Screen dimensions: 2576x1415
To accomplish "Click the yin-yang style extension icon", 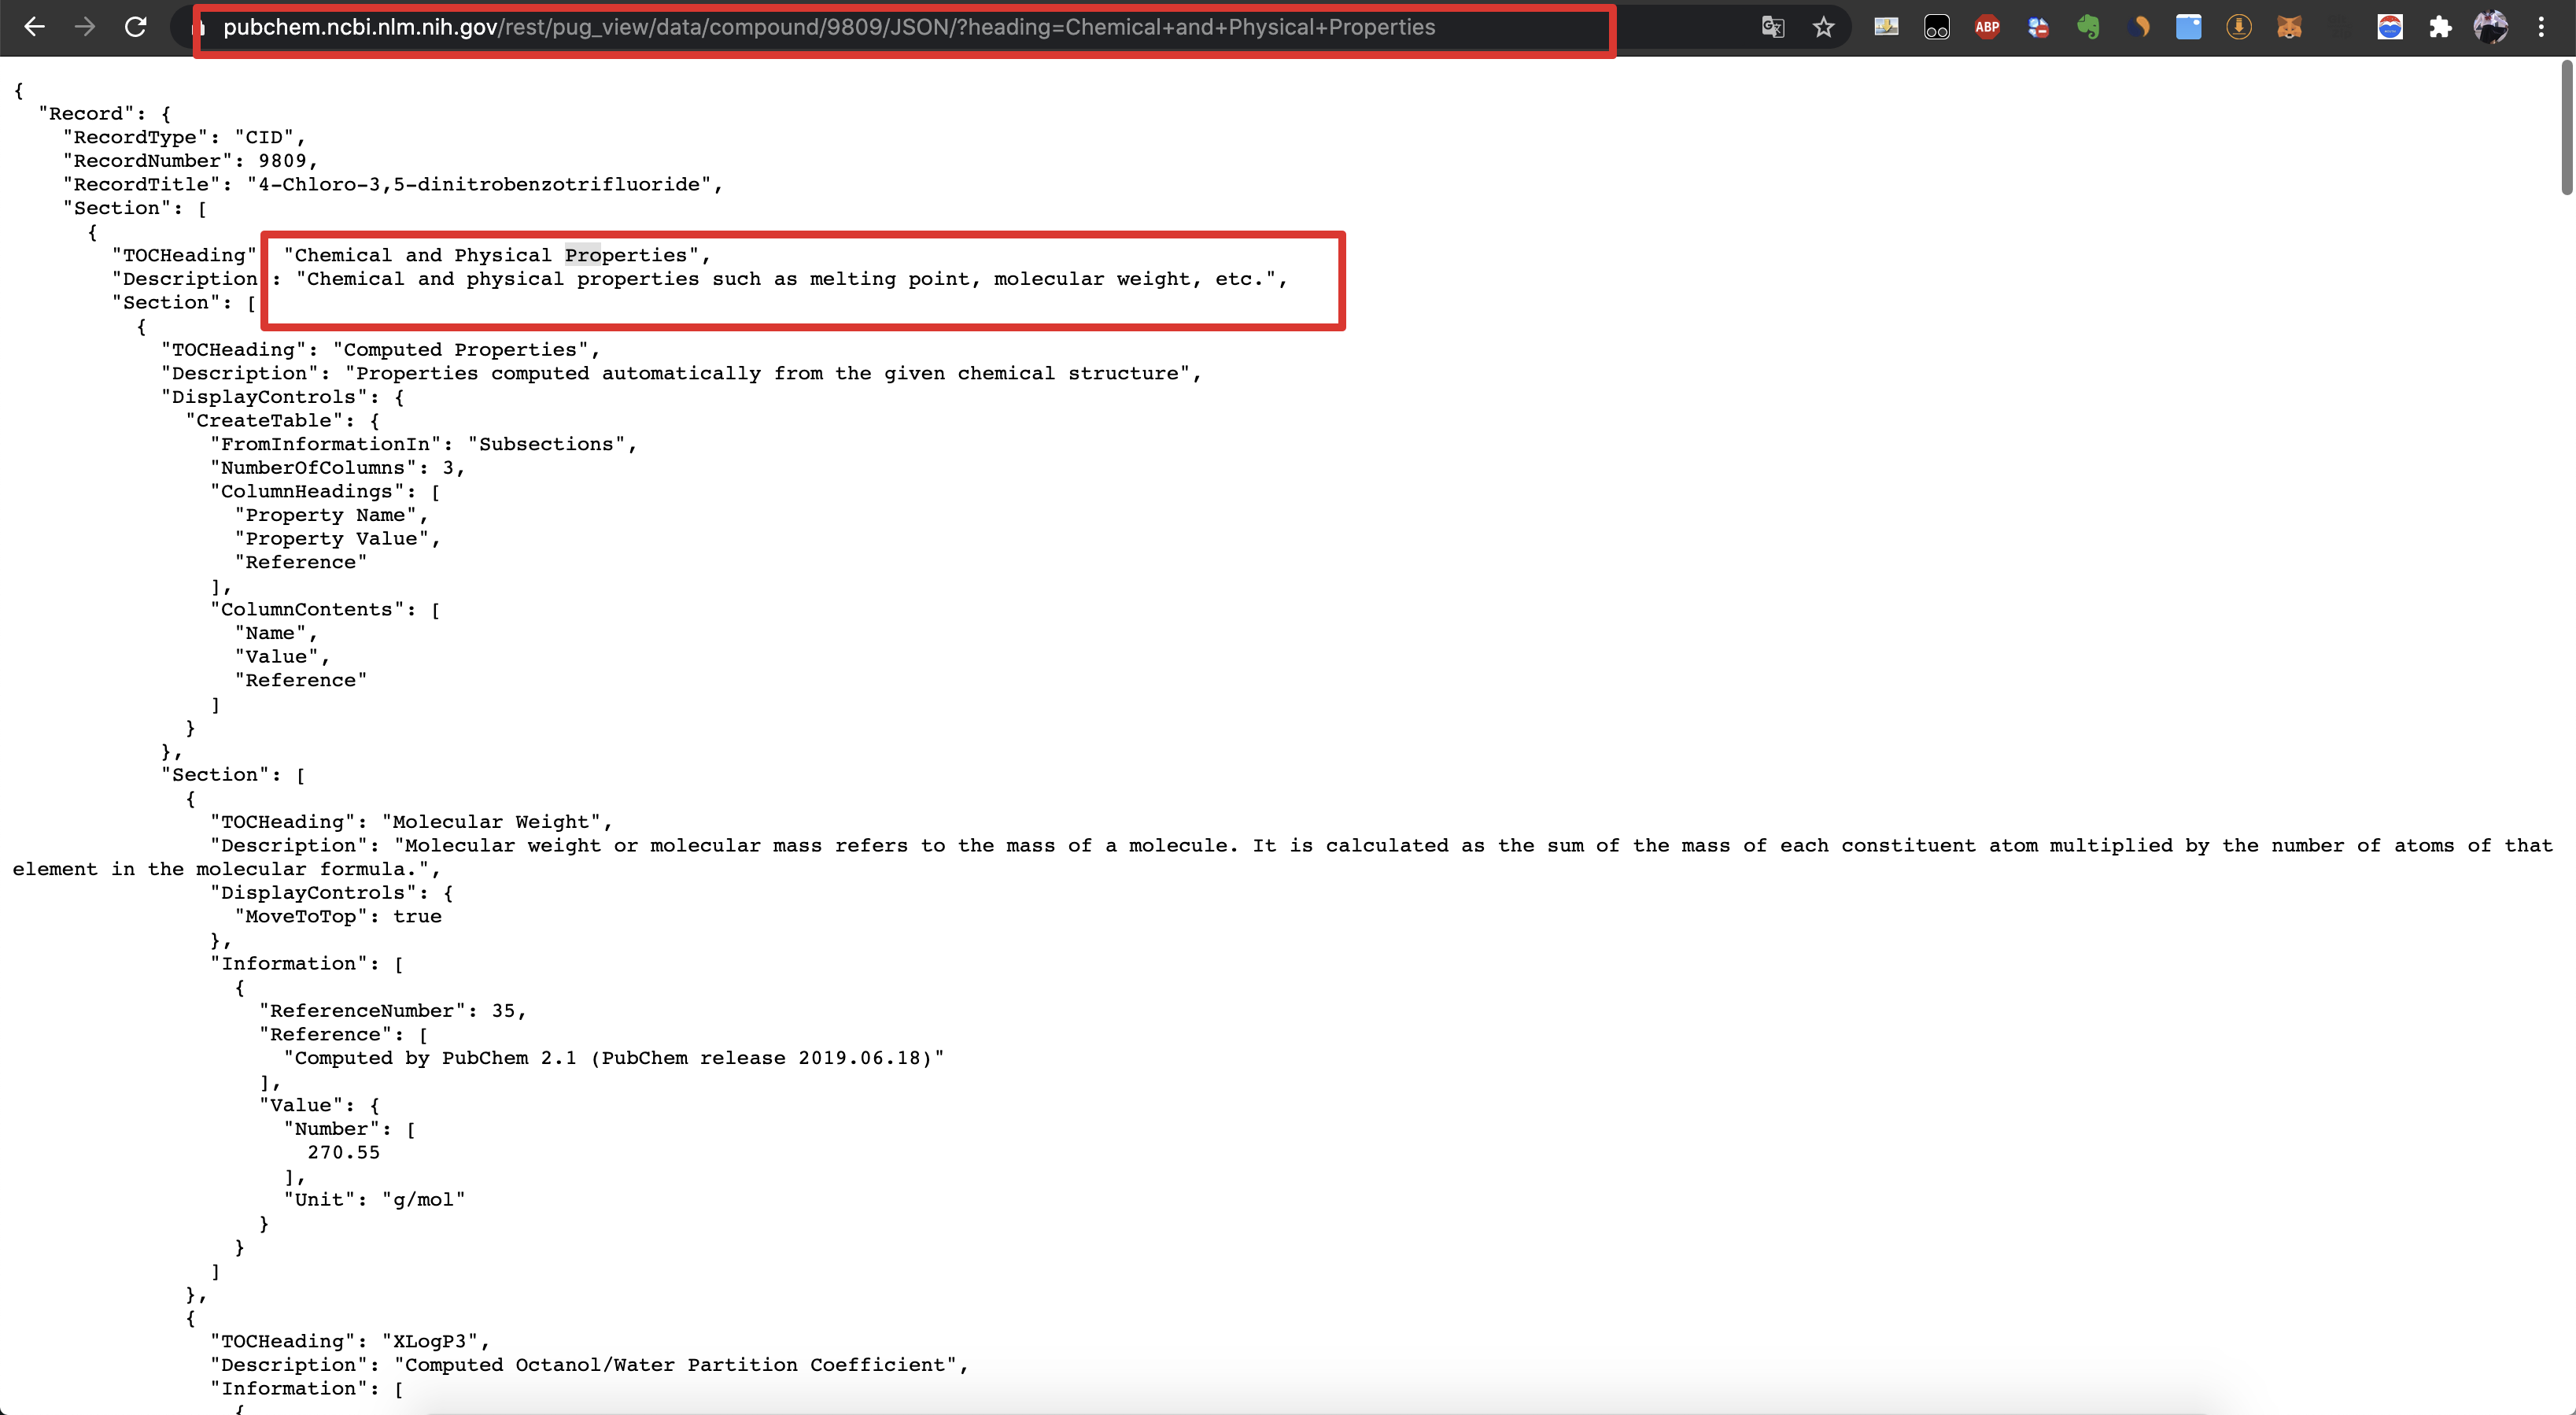I will [x=2141, y=27].
